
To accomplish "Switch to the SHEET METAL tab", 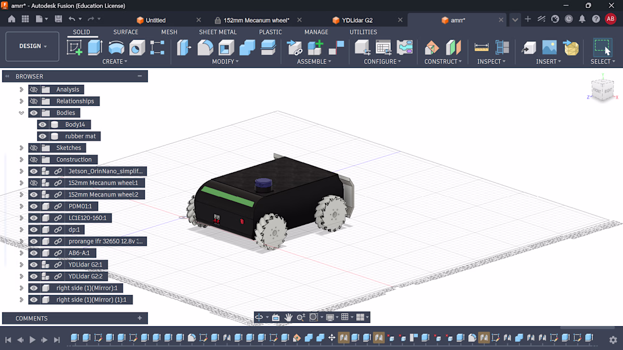I will pos(217,32).
